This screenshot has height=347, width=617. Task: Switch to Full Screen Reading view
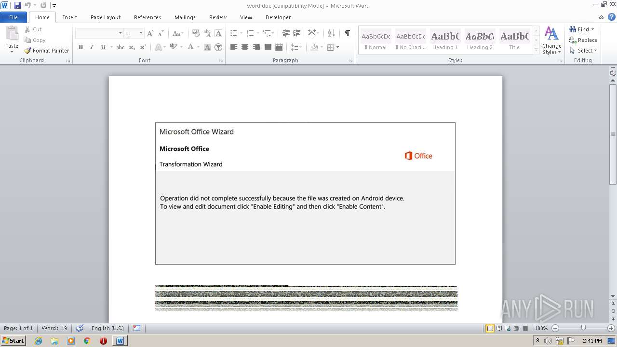[498, 328]
